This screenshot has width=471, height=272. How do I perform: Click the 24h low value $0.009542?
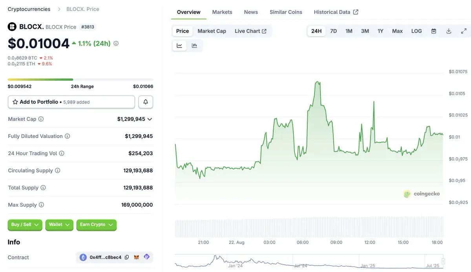20,87
